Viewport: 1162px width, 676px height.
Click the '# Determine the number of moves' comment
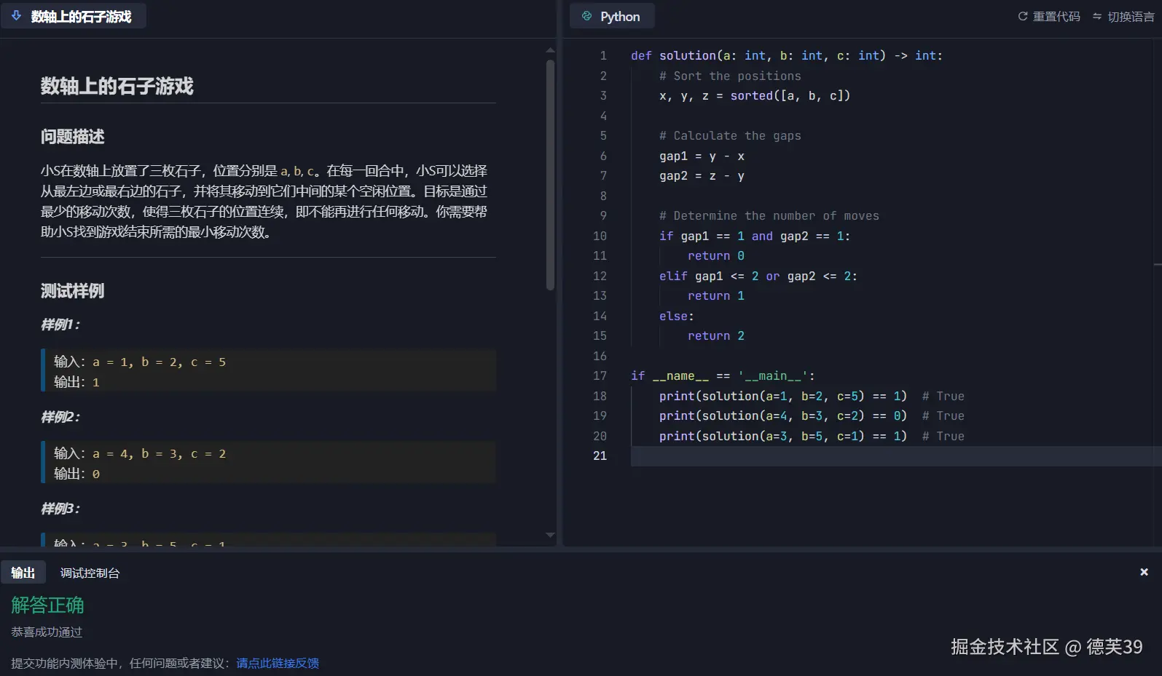pyautogui.click(x=769, y=215)
